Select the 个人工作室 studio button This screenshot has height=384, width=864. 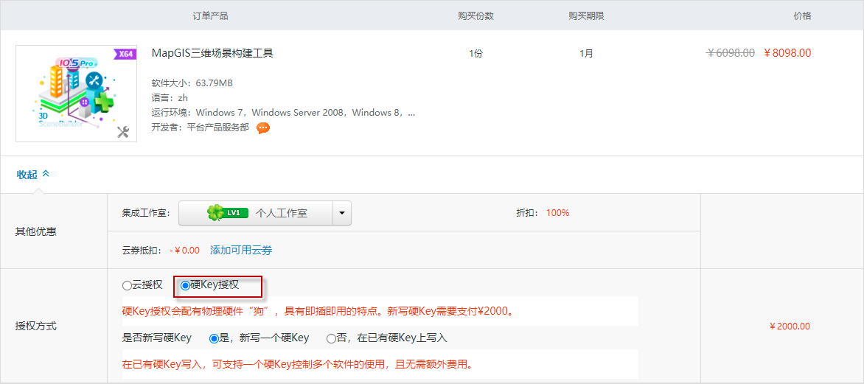(x=256, y=213)
